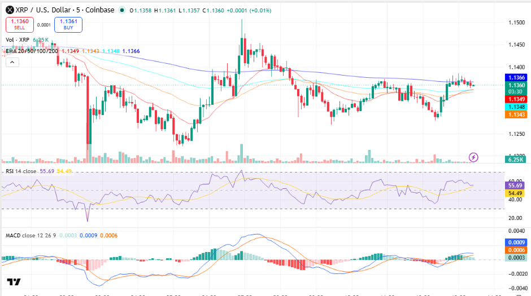This screenshot has width=531, height=296.
Task: Select the RSI 14 close indicator label
Action: pyautogui.click(x=21, y=171)
